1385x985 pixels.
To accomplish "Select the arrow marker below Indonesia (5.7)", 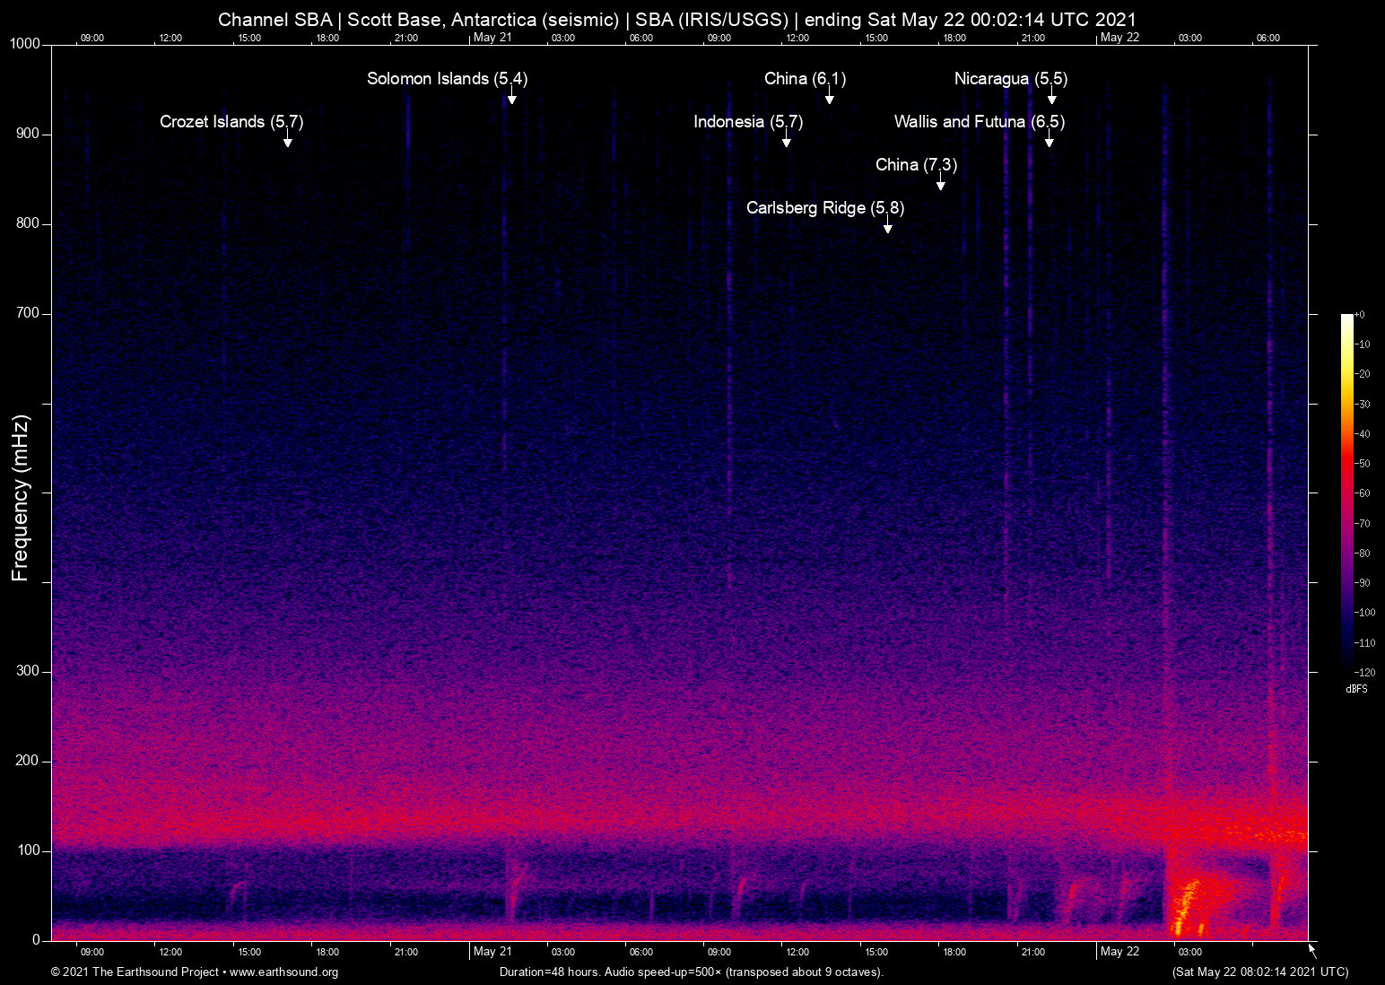I will click(786, 139).
